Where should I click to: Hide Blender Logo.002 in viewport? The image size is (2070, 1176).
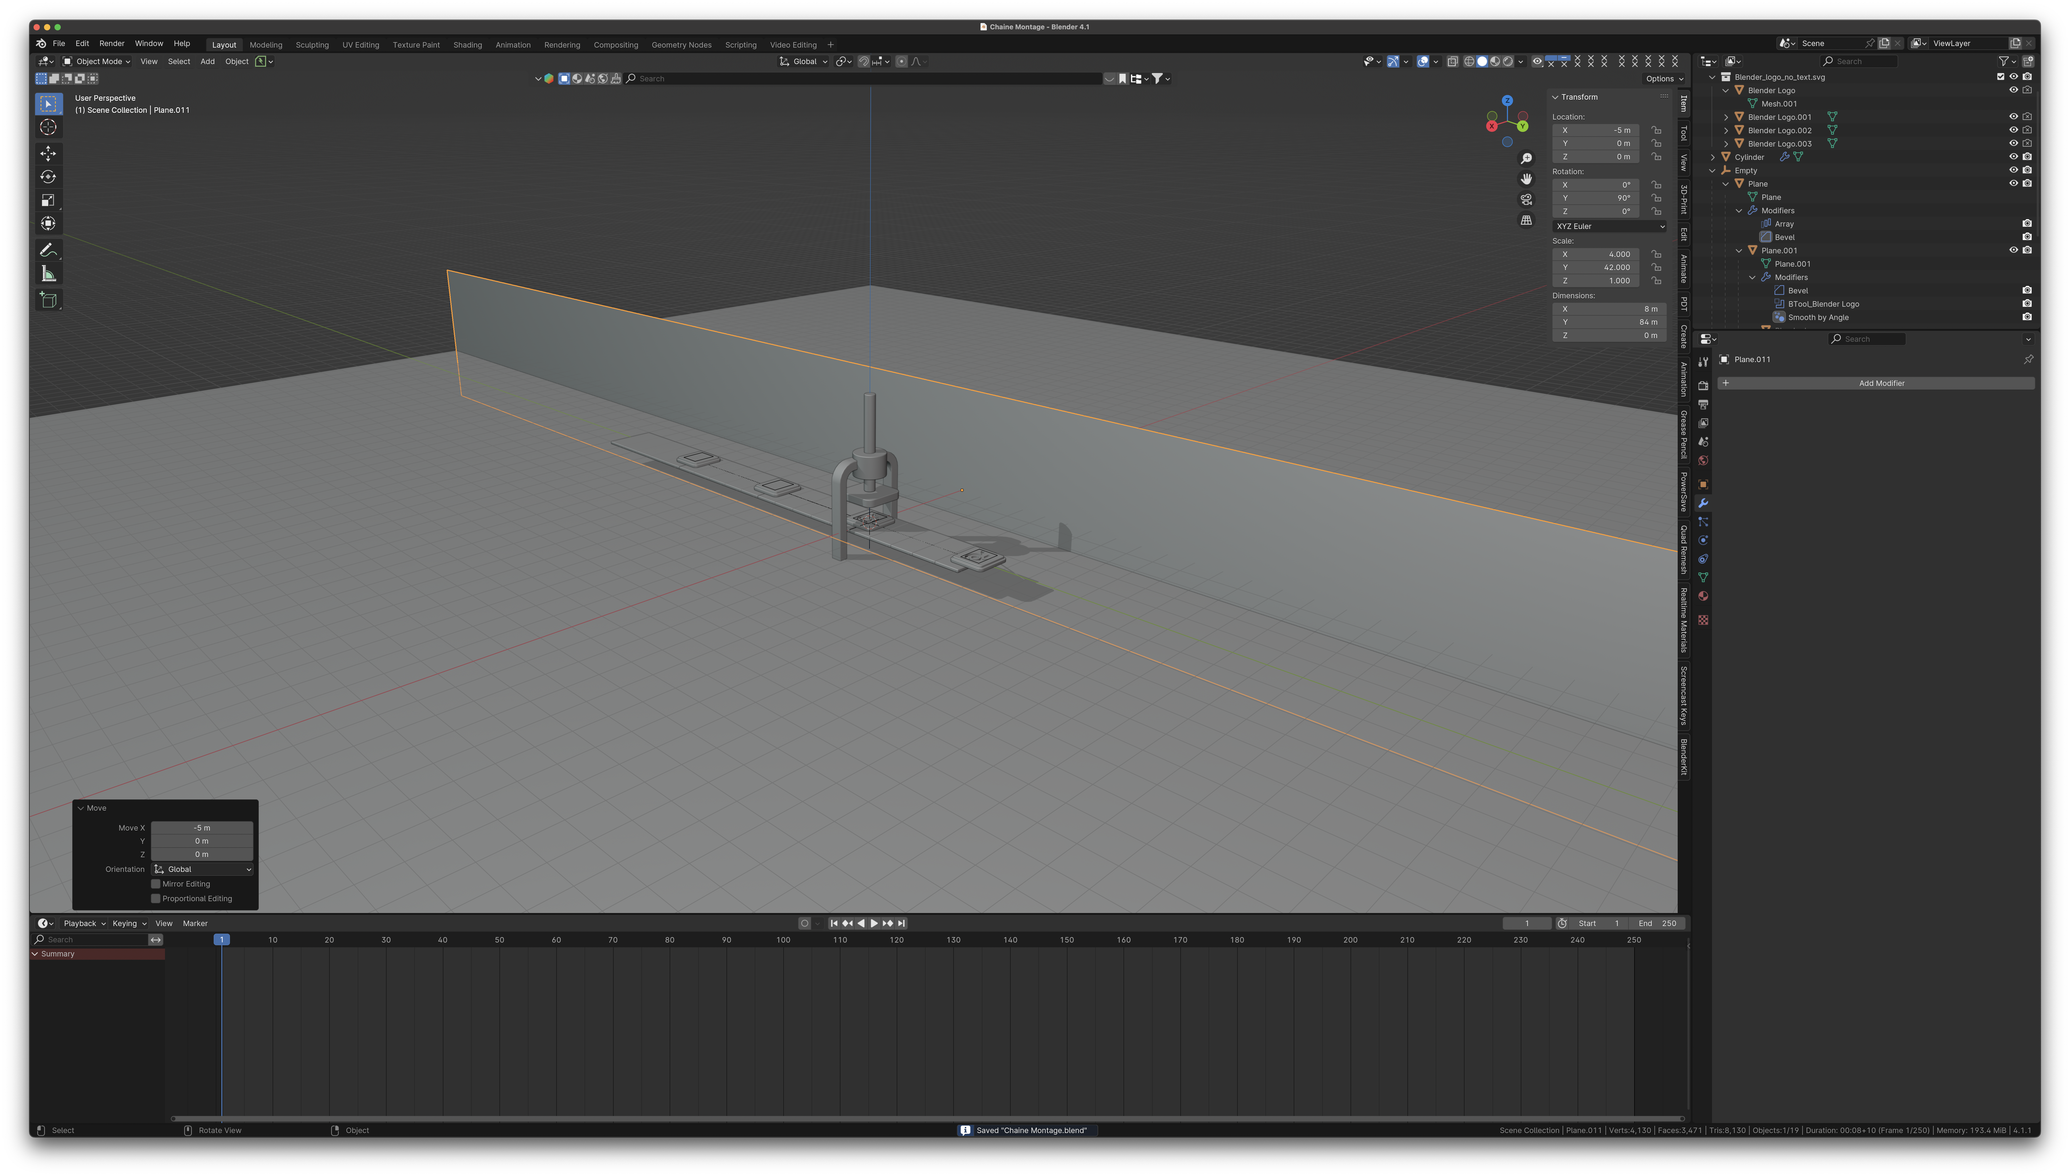(2013, 130)
